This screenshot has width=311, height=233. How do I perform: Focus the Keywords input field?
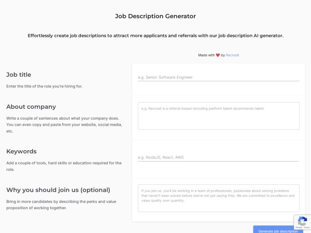tap(218, 157)
